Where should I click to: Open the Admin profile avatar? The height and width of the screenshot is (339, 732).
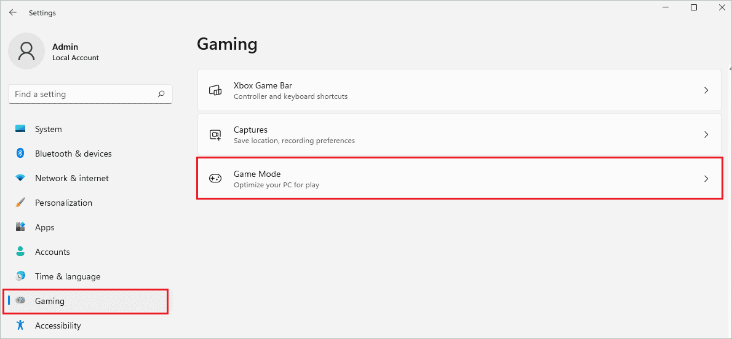(x=26, y=52)
